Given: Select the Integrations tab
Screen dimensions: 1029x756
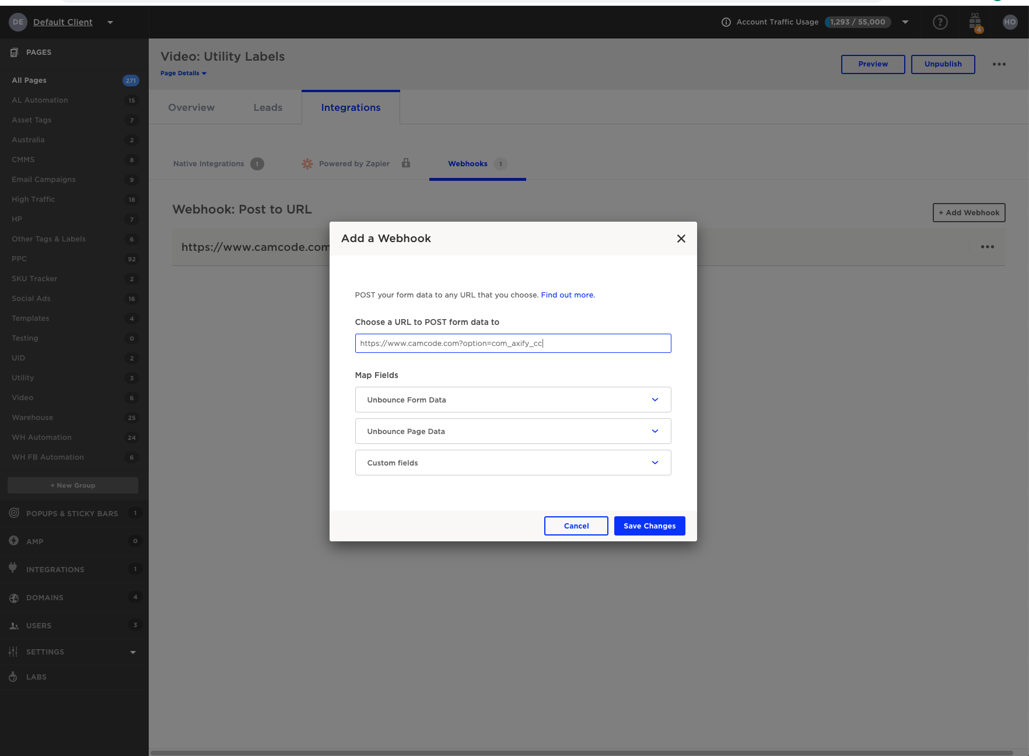Looking at the screenshot, I should pos(351,107).
